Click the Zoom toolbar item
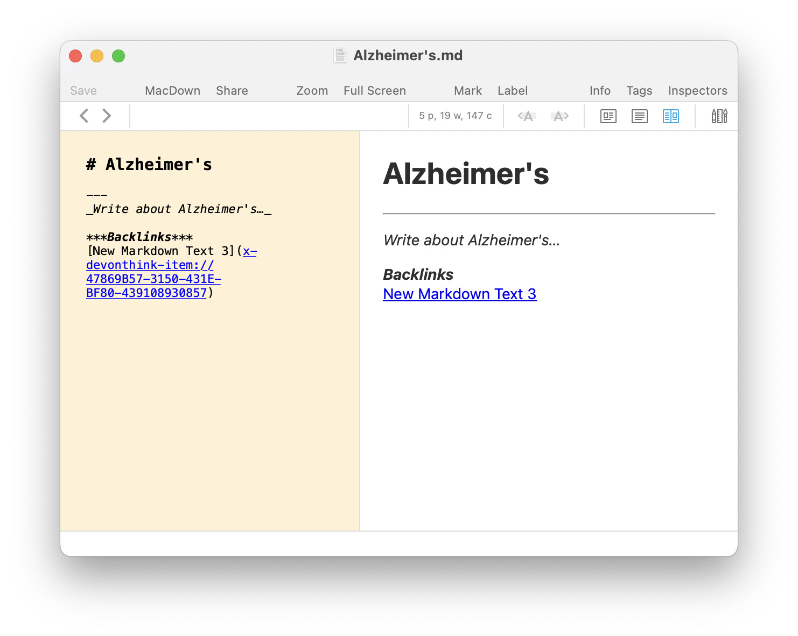Screen dimensions: 798x636 coord(312,90)
